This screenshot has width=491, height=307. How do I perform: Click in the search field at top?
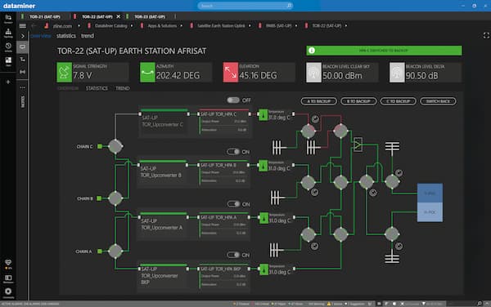[245, 6]
